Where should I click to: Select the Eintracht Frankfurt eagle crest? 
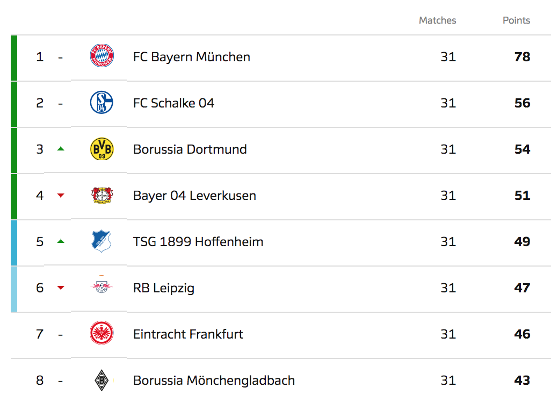[102, 334]
